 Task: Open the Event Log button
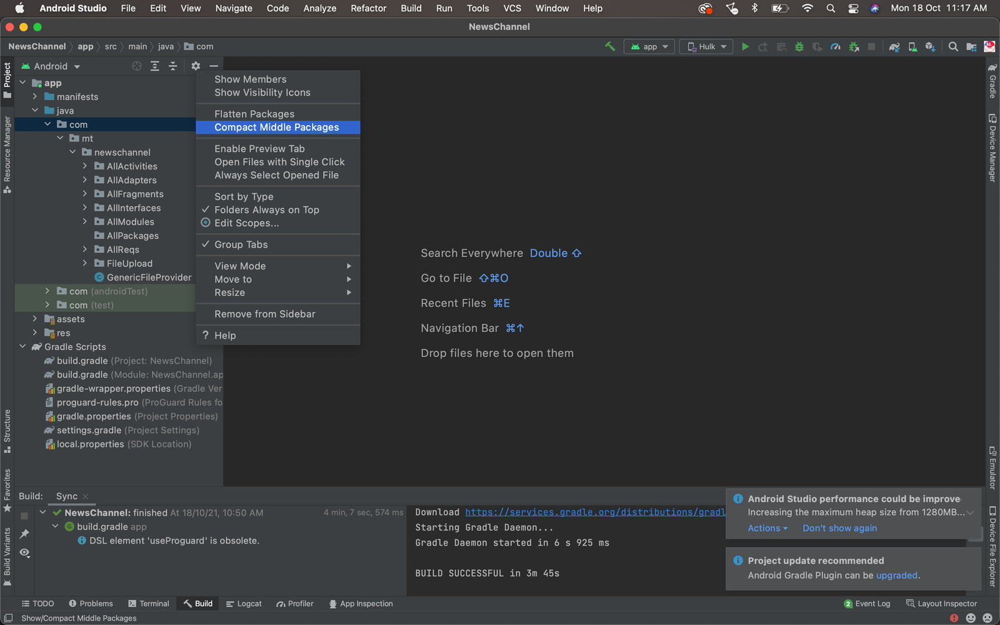pos(867,604)
